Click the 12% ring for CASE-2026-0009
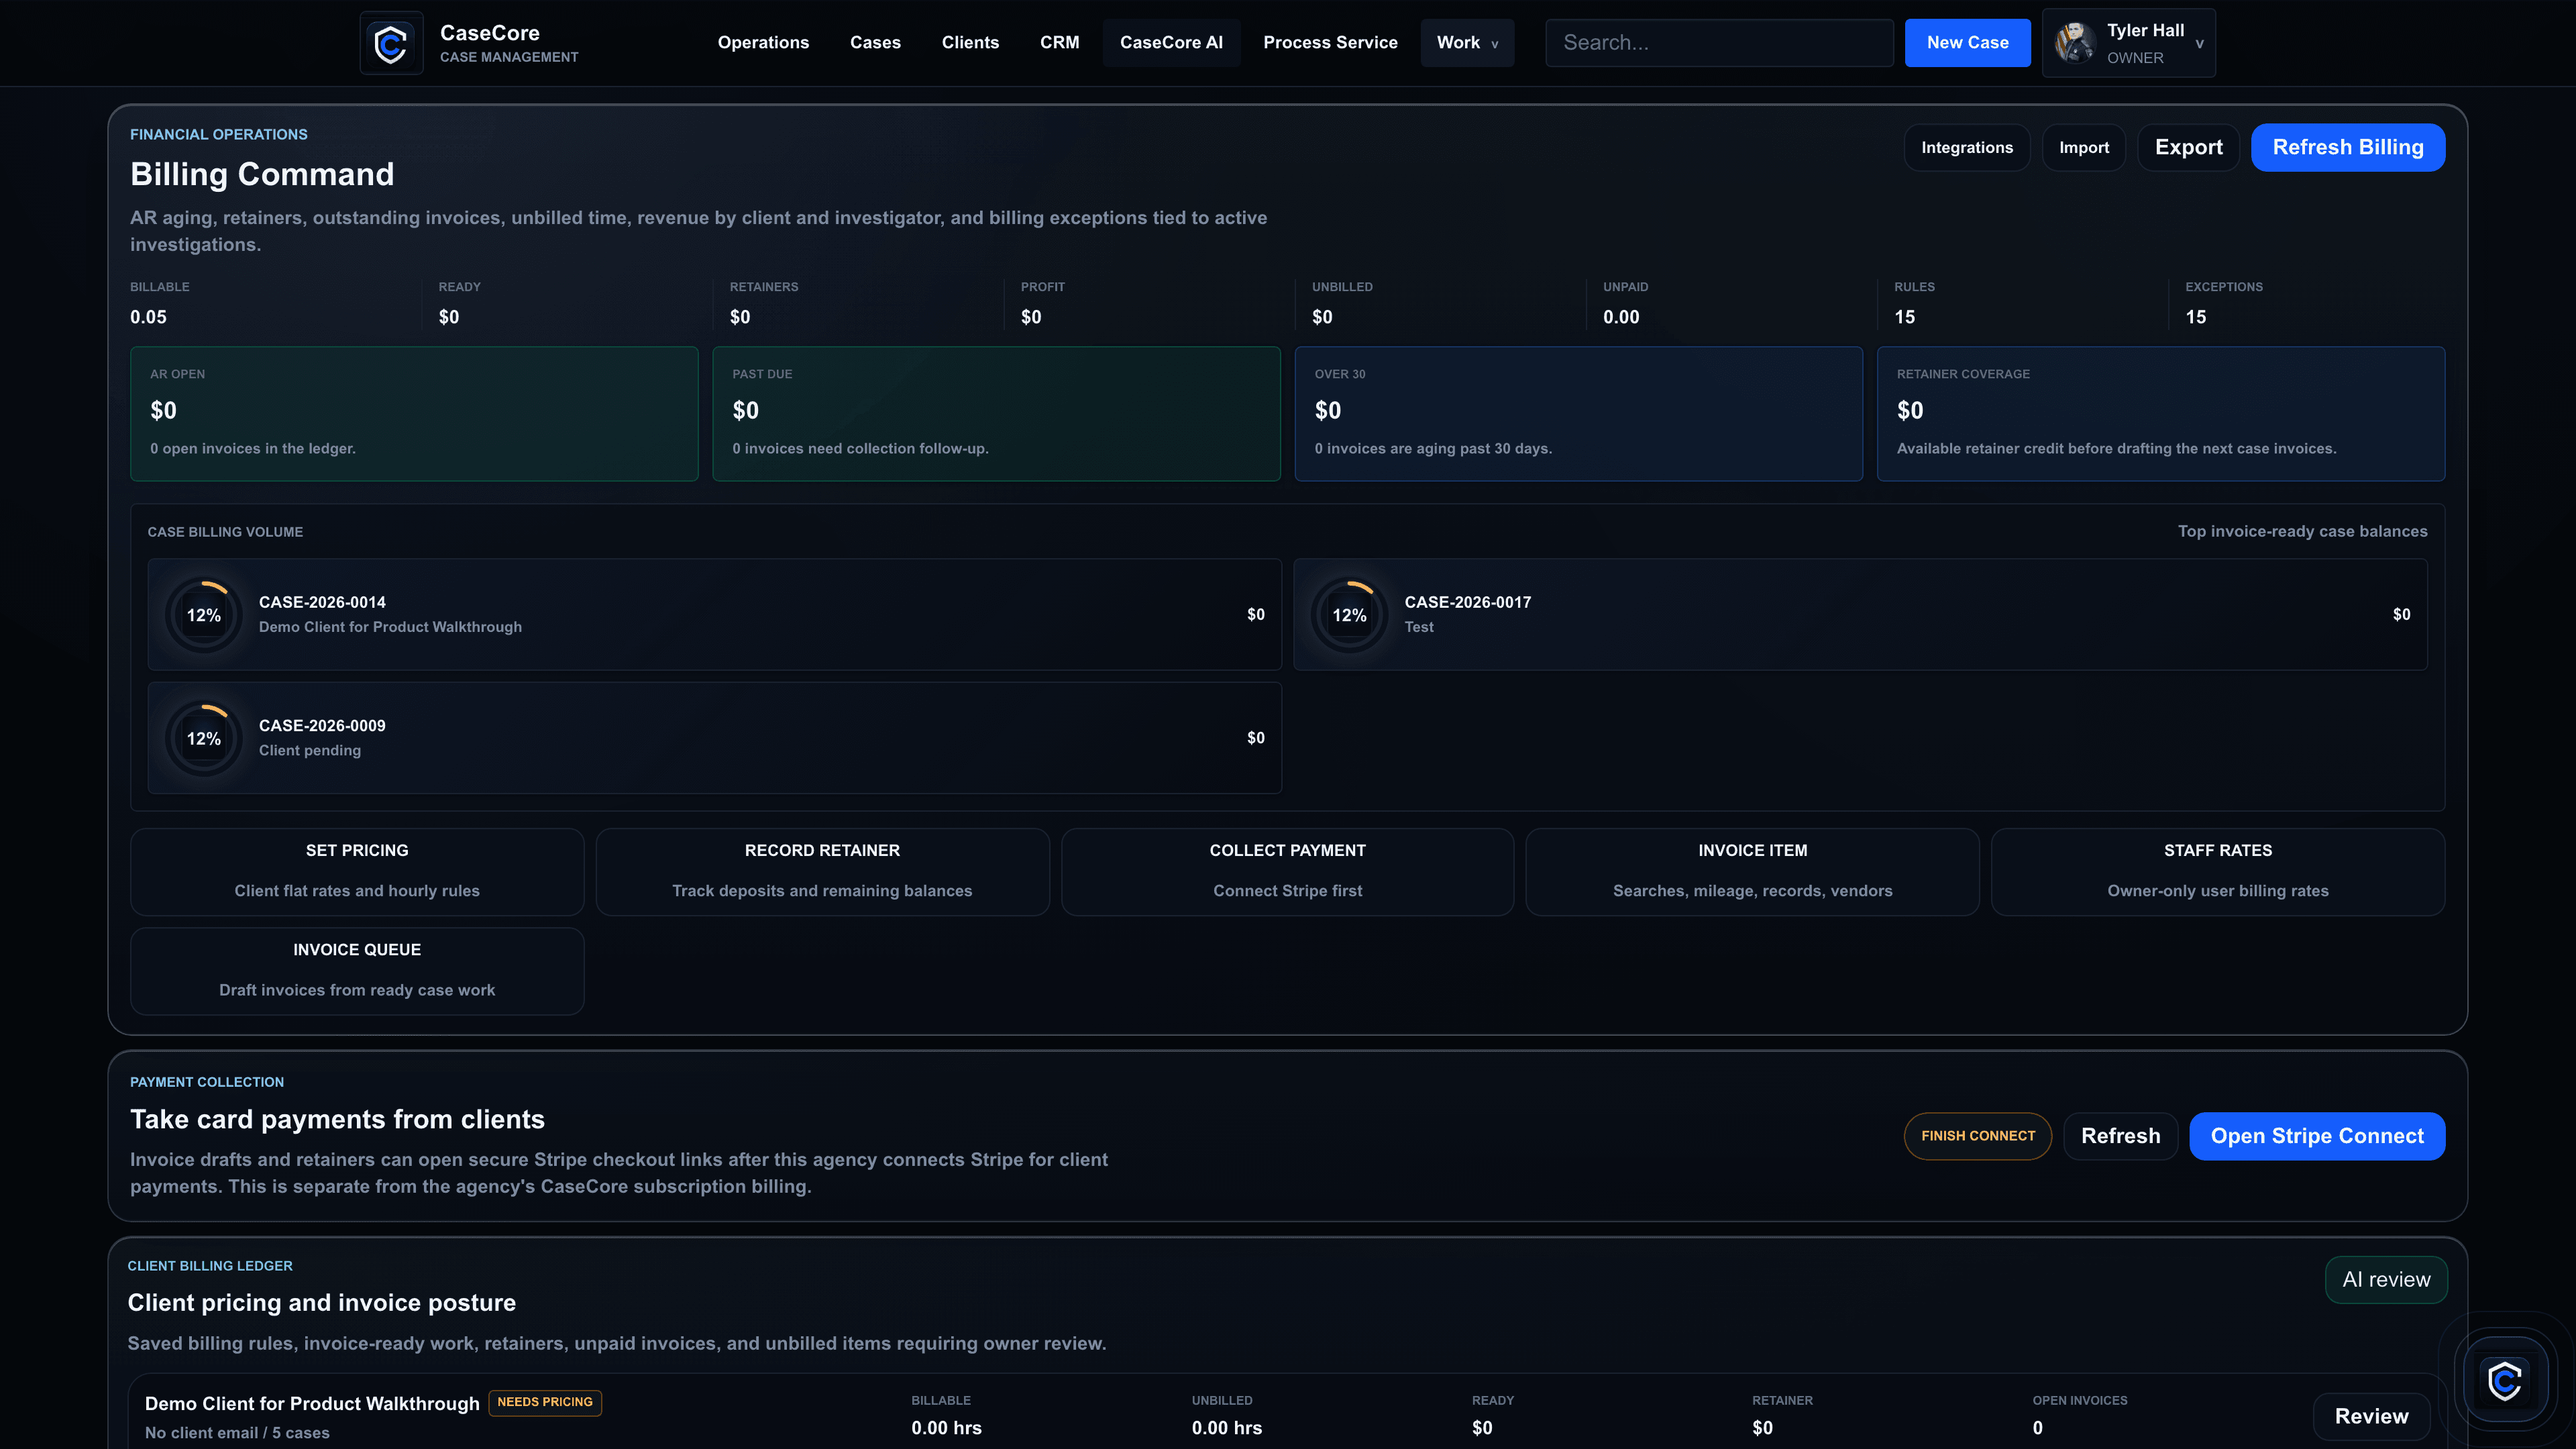This screenshot has height=1449, width=2576. point(204,738)
